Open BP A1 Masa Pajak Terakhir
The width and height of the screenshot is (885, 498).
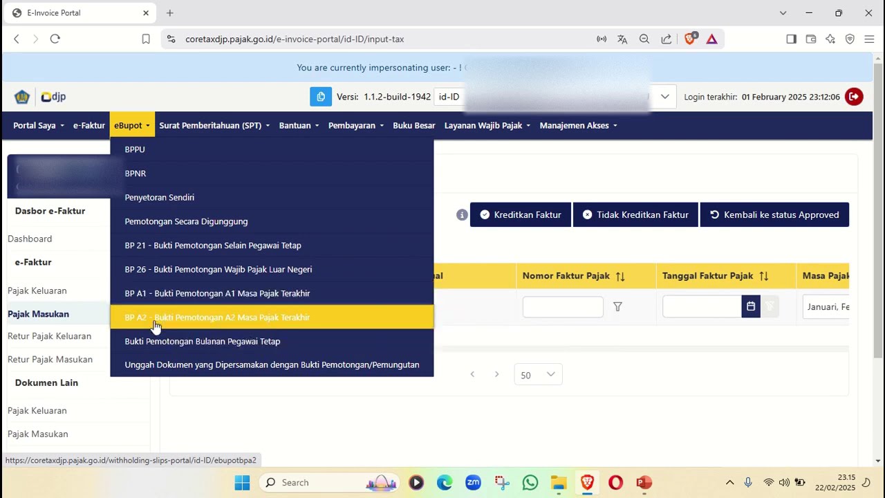point(272,293)
